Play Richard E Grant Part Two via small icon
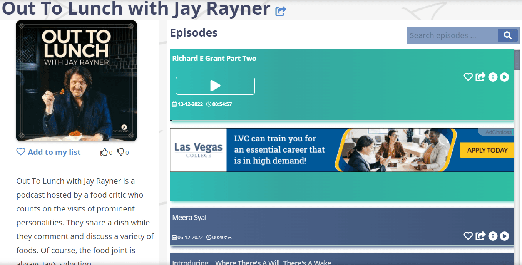This screenshot has width=522, height=265. point(505,77)
